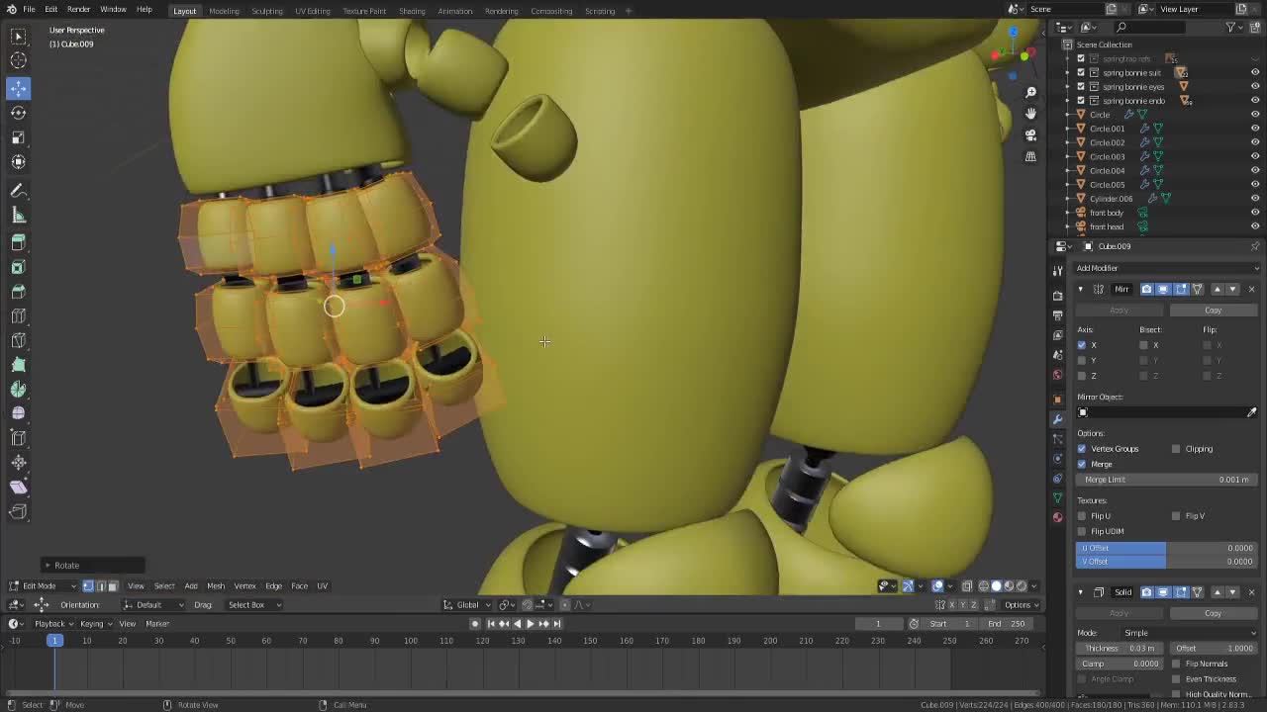Pick the Annotate tool

pyautogui.click(x=18, y=190)
